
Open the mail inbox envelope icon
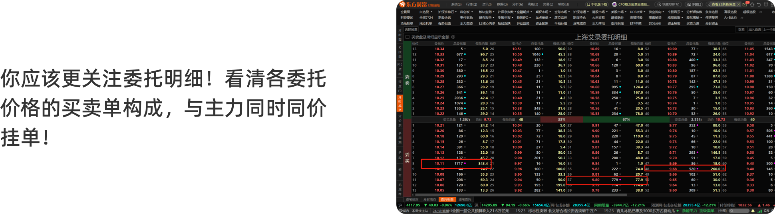click(x=745, y=4)
